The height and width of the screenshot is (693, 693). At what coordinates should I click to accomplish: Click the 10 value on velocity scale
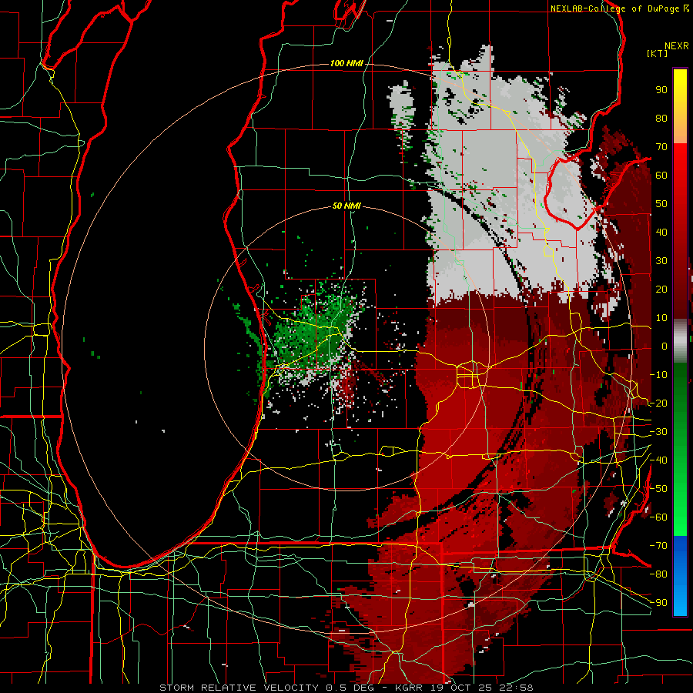click(661, 318)
